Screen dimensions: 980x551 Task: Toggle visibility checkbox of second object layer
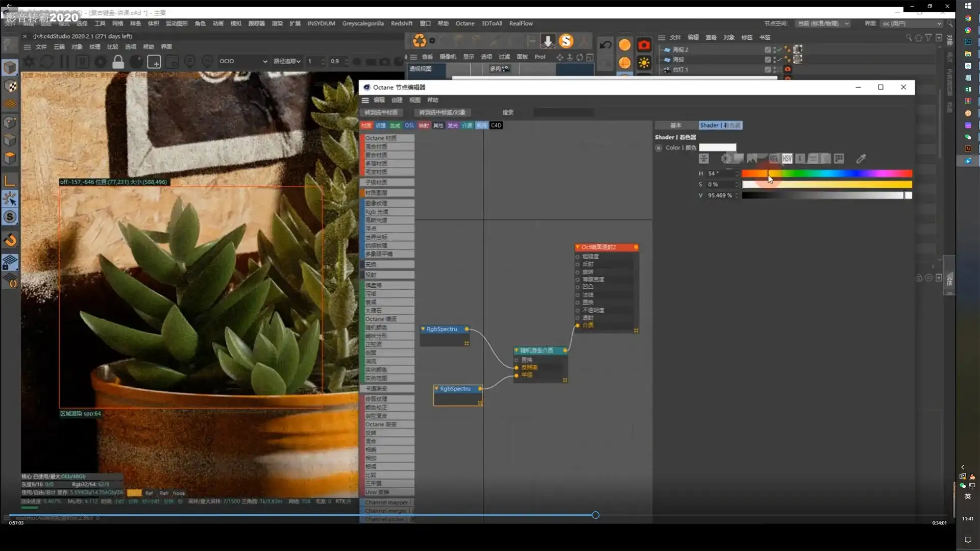(768, 60)
